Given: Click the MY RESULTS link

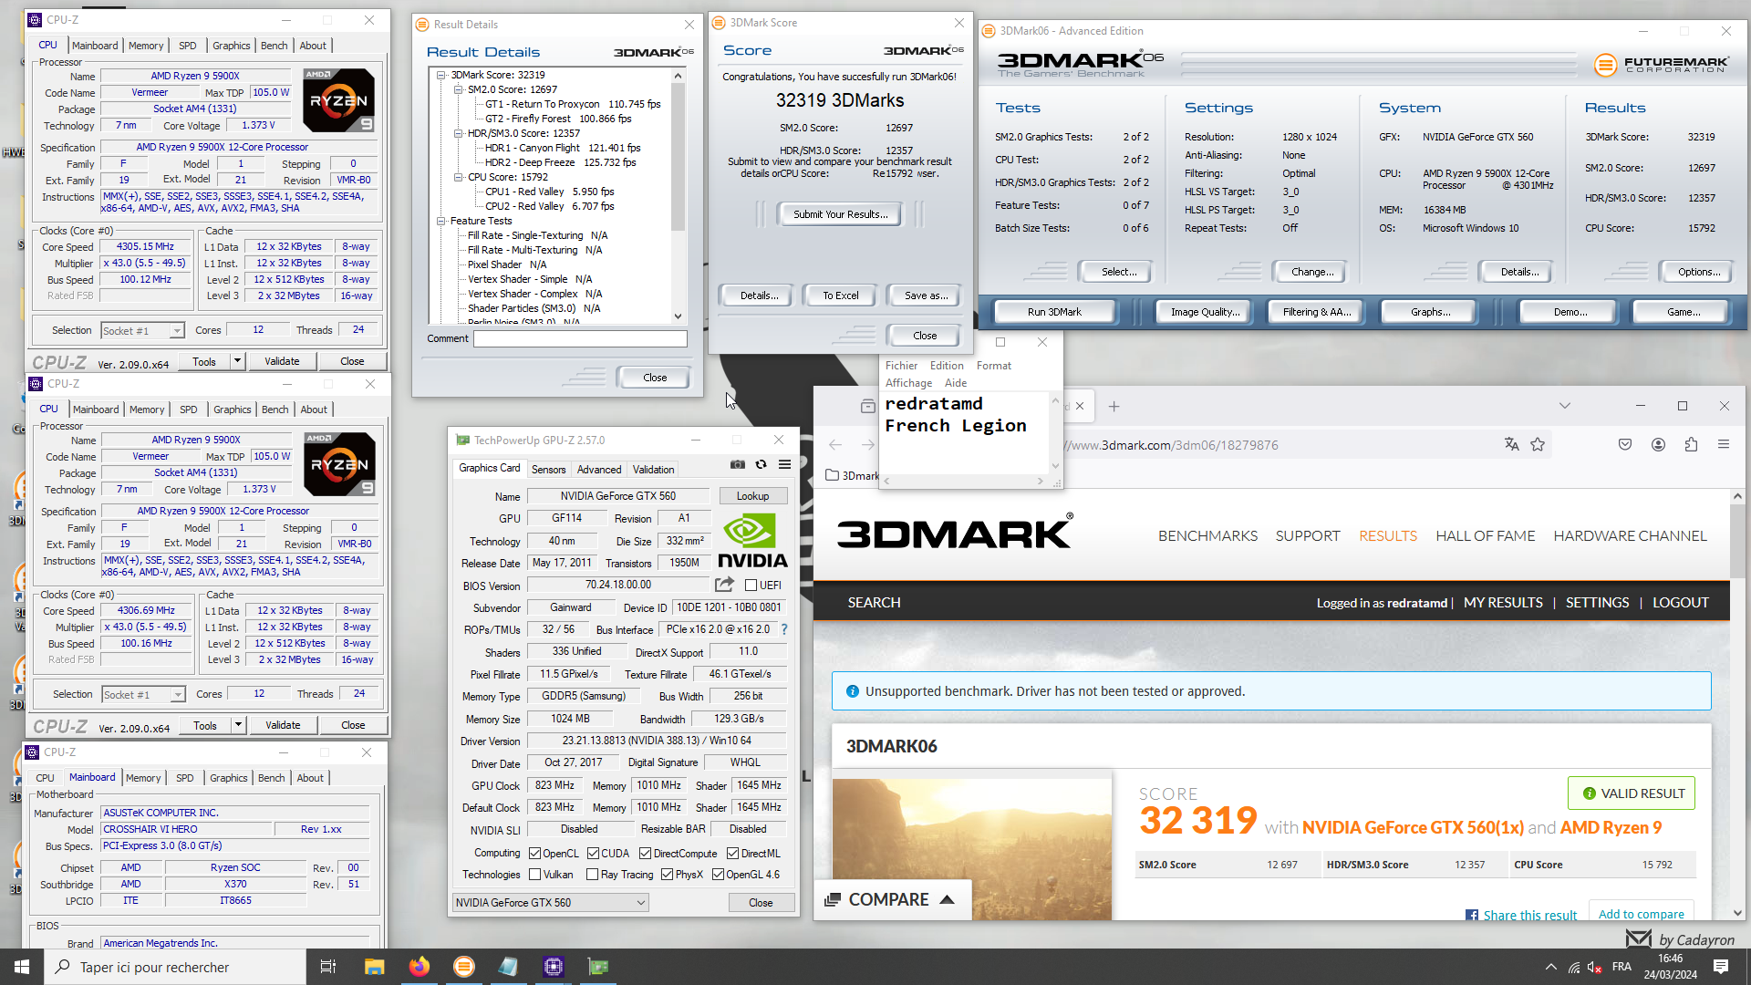Looking at the screenshot, I should click(1503, 603).
